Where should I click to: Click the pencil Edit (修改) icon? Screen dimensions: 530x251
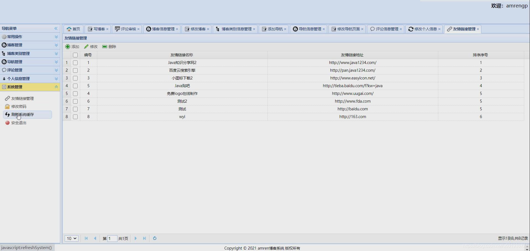[x=86, y=47]
